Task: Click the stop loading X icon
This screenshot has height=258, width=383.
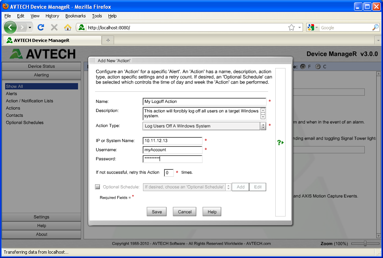Action: pos(54,27)
